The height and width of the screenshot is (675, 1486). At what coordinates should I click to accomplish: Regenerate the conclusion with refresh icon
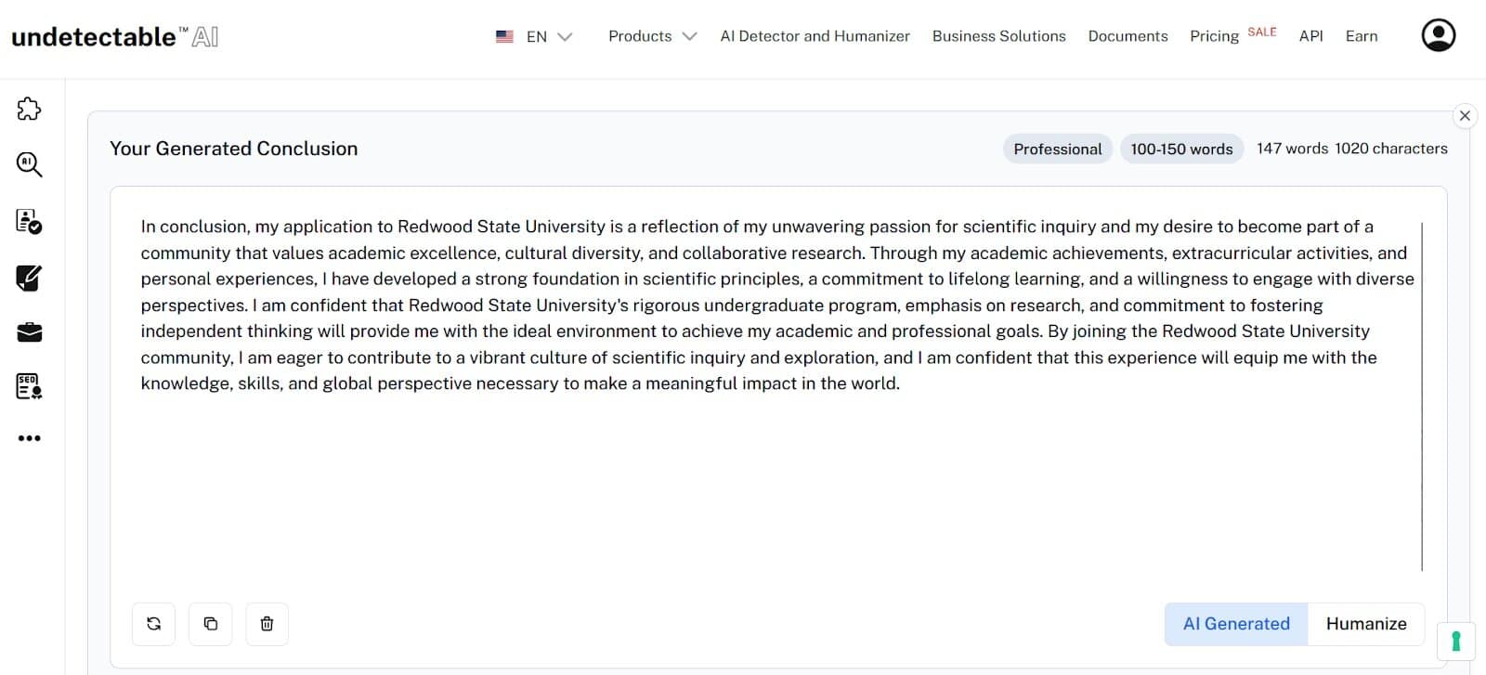tap(154, 624)
